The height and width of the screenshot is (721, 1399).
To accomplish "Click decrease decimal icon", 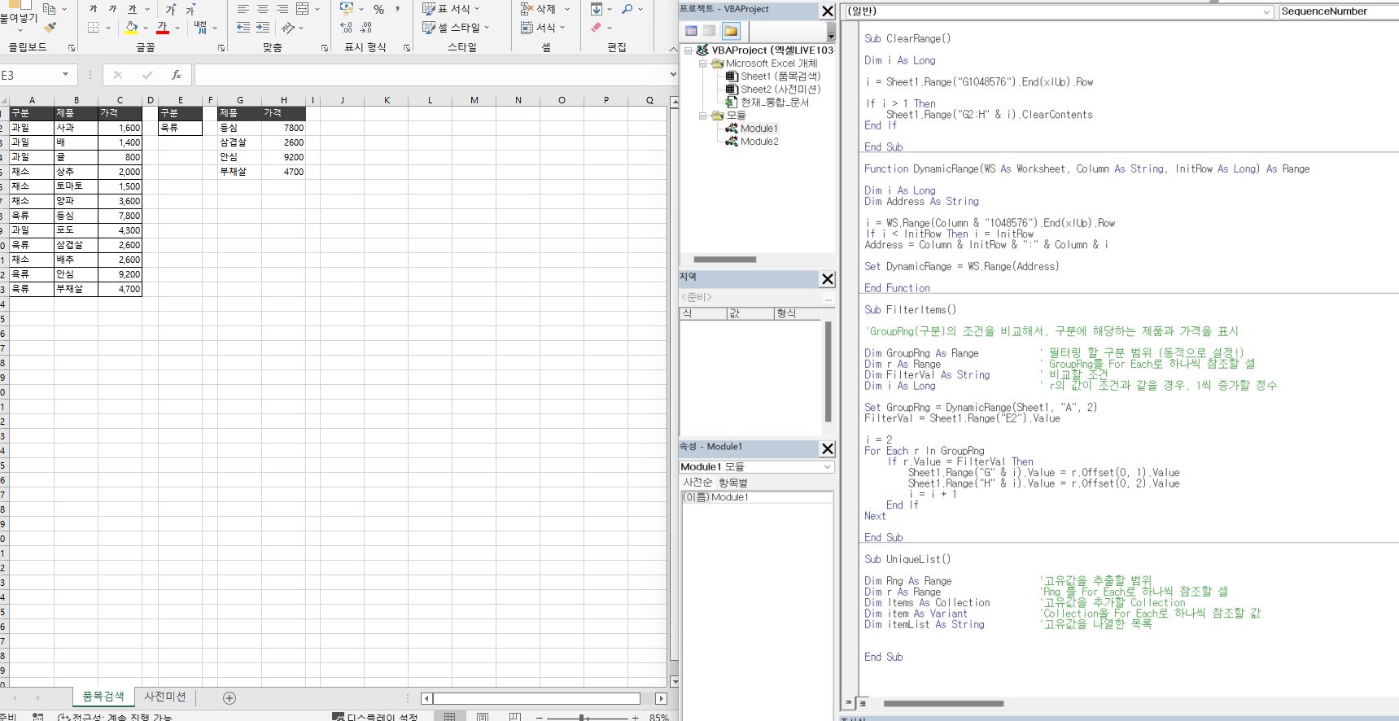I will click(x=366, y=28).
